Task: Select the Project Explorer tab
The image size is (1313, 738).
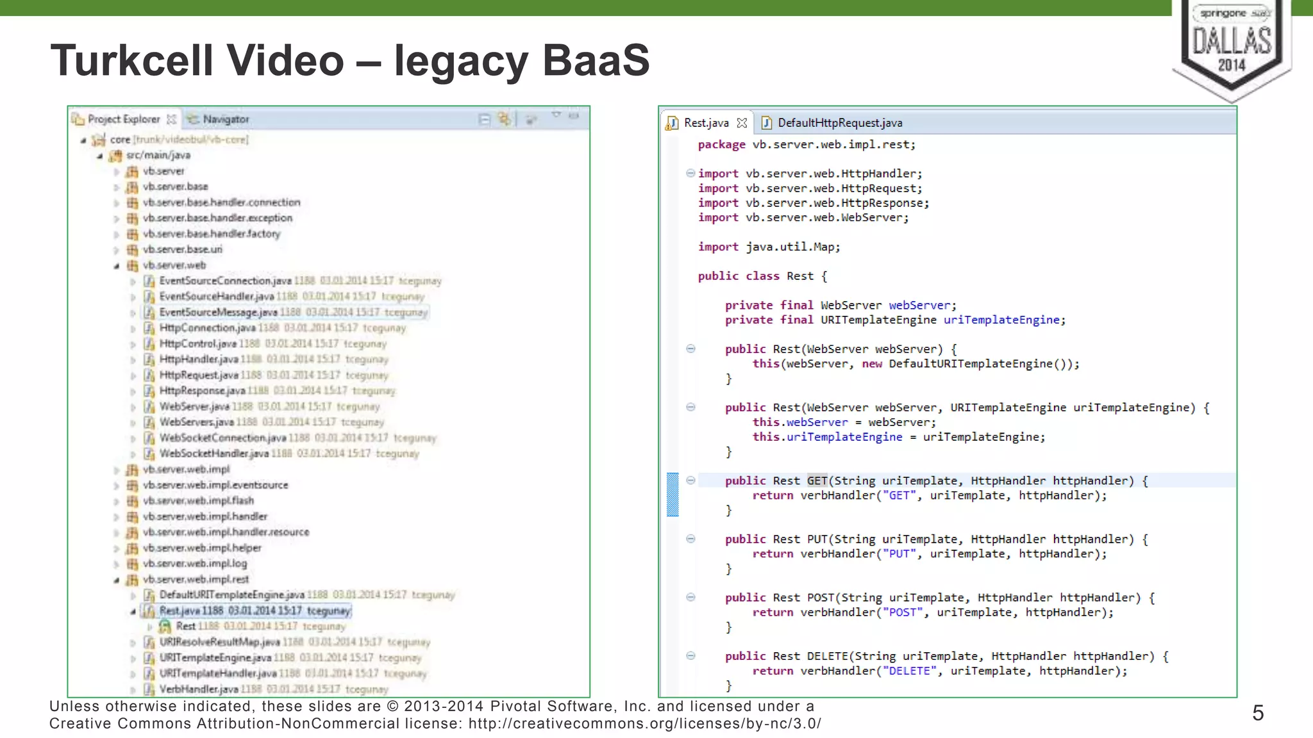Action: [124, 119]
